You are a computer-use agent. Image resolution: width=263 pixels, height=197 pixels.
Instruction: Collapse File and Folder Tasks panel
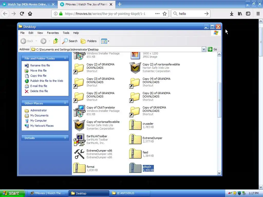pos(65,58)
